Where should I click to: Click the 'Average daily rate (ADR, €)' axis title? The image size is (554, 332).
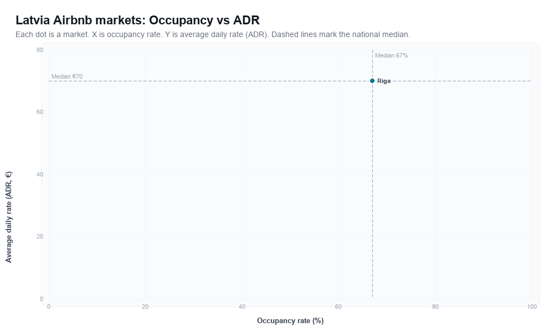point(9,217)
